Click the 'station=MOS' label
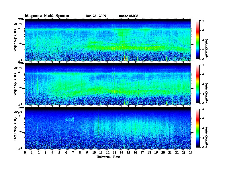 (128, 16)
